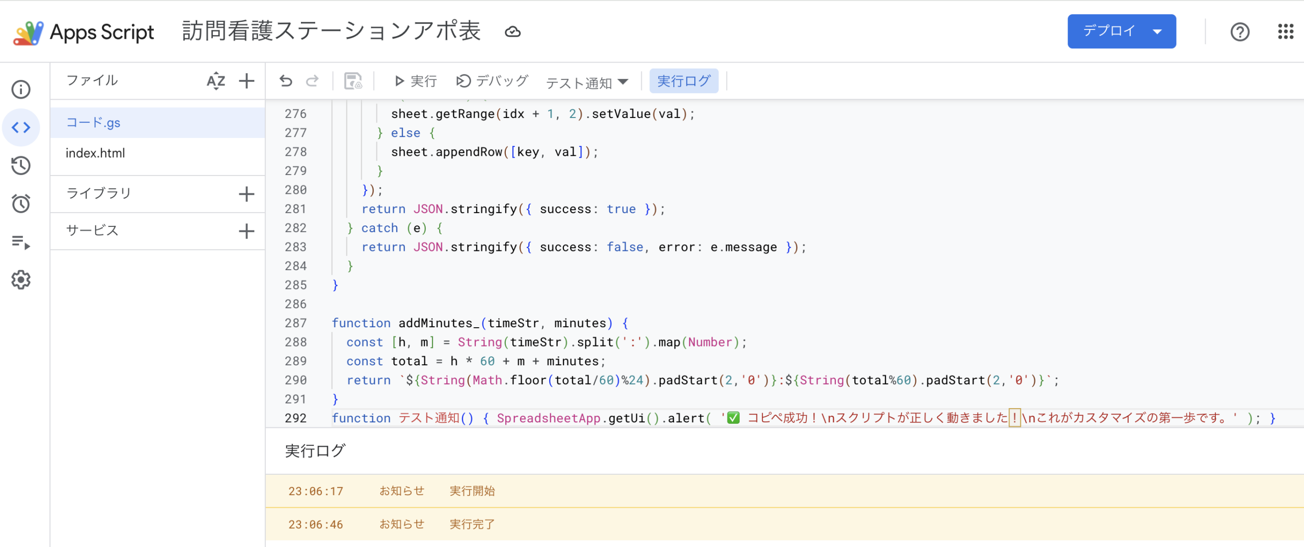Viewport: 1304px width, 547px height.
Task: Click line number 287 in gutter
Action: (x=296, y=323)
